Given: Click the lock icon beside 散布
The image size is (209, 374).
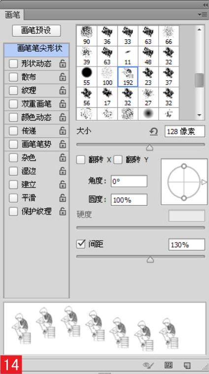Looking at the screenshot, I should point(63,77).
